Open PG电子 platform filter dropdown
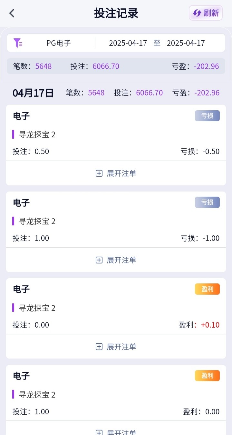Viewport: 232px width, 435px height. coord(59,43)
